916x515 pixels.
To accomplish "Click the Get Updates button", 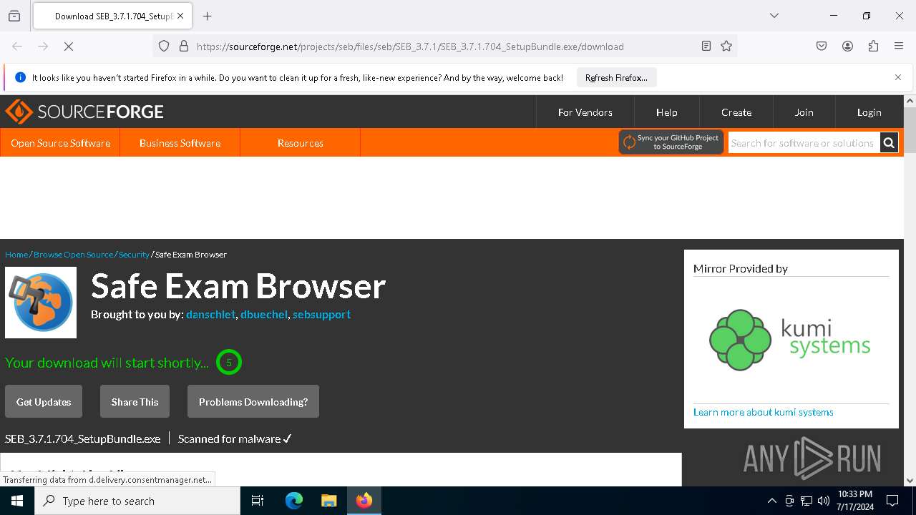I will coord(44,402).
